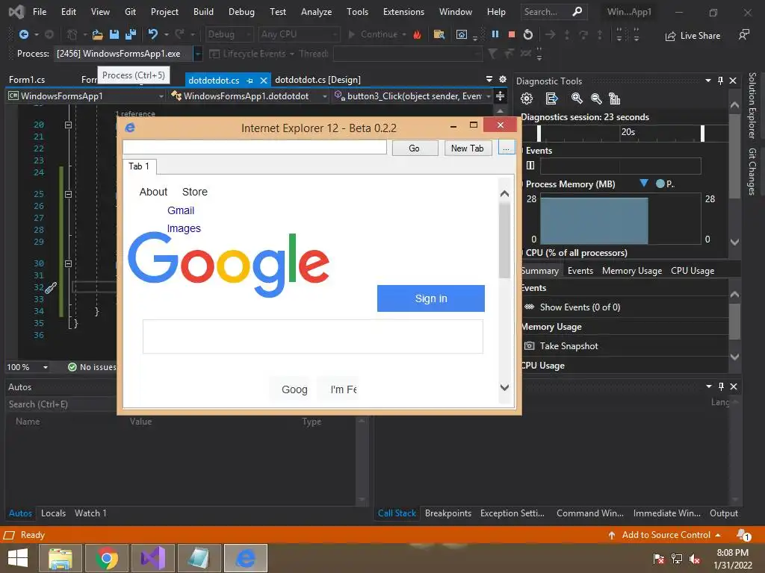This screenshot has height=573, width=765.
Task: Pause debugging with the Break All icon
Action: [495, 34]
